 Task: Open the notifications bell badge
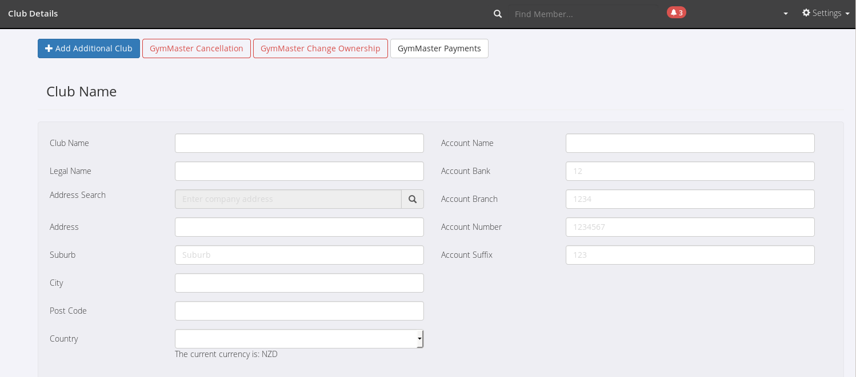point(676,13)
